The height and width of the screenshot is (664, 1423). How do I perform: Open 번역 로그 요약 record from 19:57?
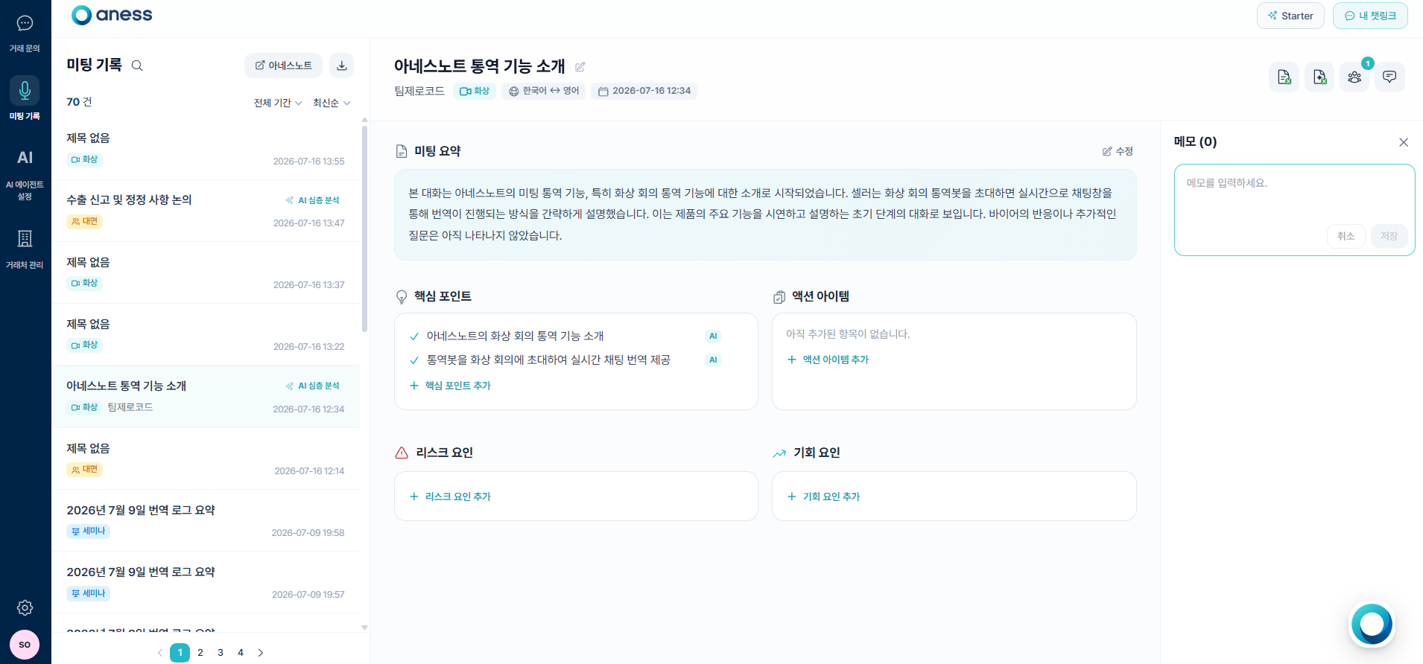click(x=206, y=582)
